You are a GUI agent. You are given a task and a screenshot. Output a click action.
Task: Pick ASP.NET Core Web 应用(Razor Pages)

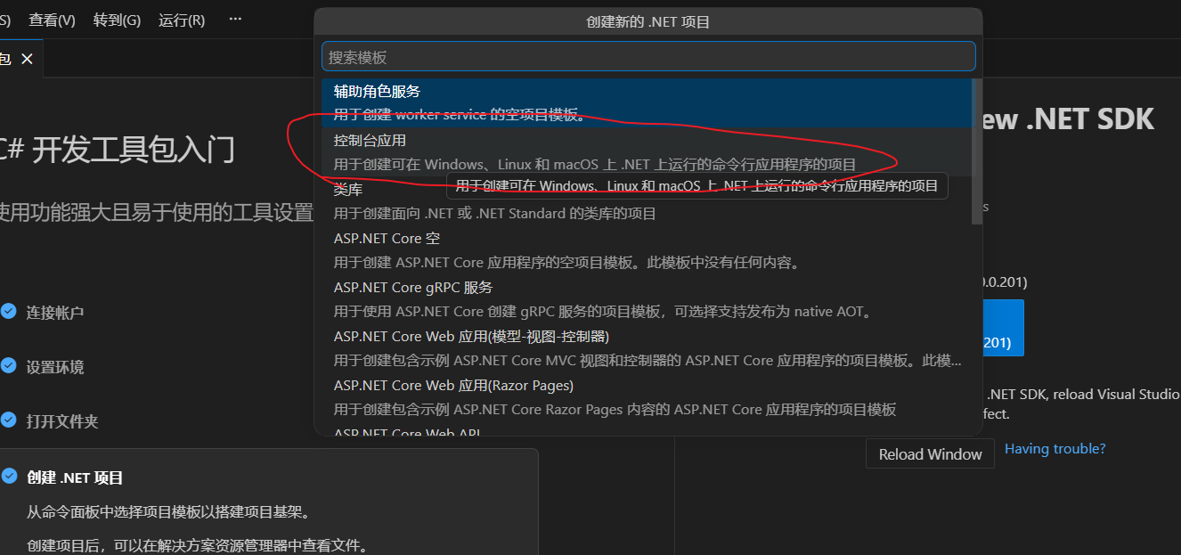(645, 397)
